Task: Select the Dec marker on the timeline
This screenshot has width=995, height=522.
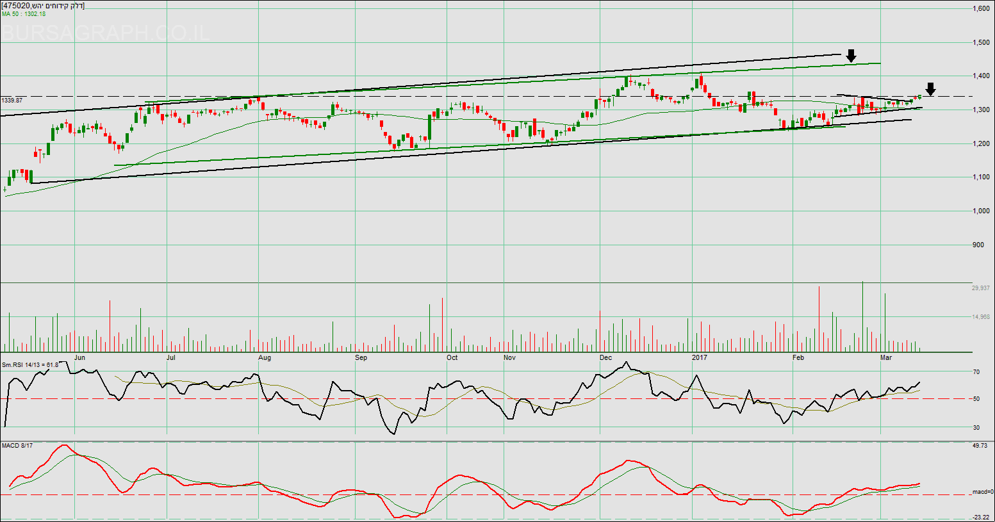Action: point(605,357)
